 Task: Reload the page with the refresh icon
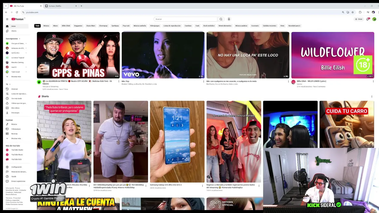(x=17, y=12)
